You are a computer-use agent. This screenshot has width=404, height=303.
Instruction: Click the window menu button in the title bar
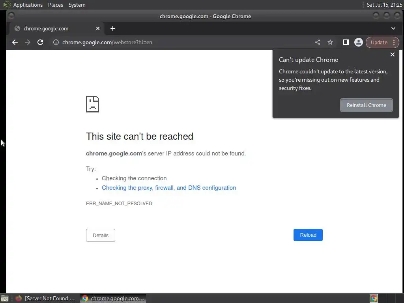tap(11, 16)
